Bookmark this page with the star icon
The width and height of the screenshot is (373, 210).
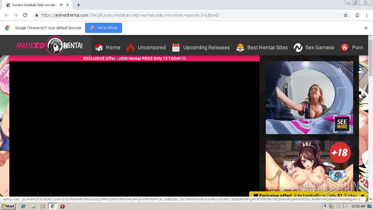click(346, 15)
